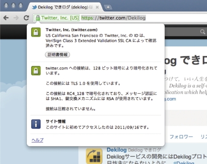Click the blue info icon beside サイト情報
The height and width of the screenshot is (164, 207).
pos(36,124)
